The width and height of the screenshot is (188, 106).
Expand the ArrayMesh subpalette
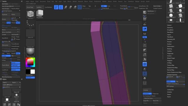pos(170,30)
